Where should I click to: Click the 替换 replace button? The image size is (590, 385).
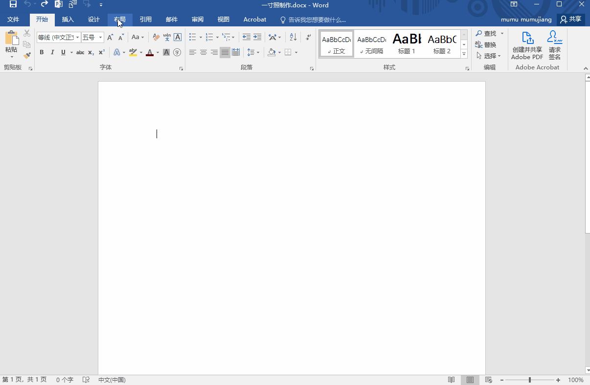[x=486, y=44]
